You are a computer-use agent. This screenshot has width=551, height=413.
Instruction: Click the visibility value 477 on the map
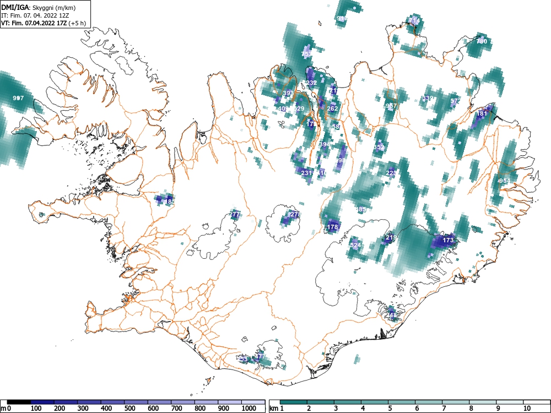coord(260,356)
